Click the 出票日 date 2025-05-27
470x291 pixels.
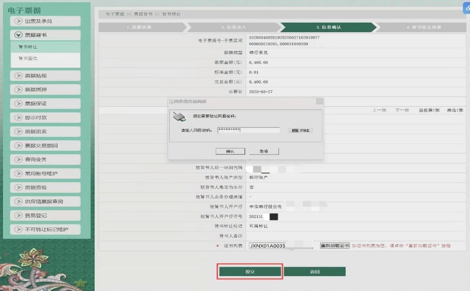pos(261,92)
